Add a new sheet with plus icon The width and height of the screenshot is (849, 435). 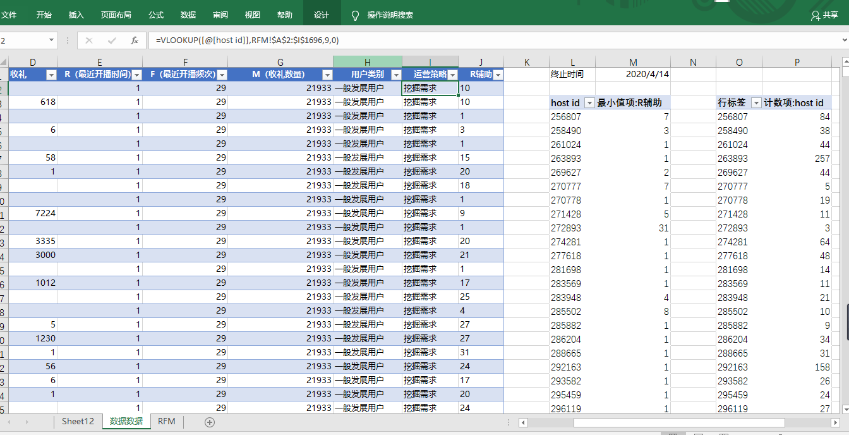pyautogui.click(x=210, y=422)
